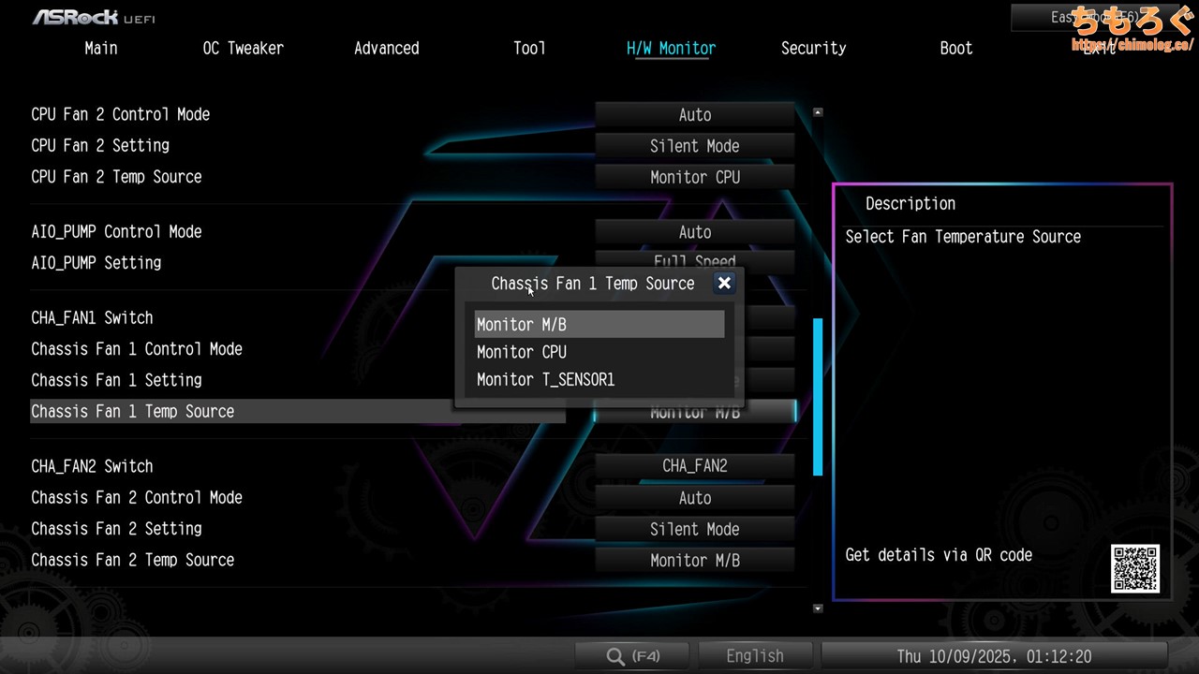Open Chassis Fan 2 Temp Source dropdown

(x=694, y=561)
